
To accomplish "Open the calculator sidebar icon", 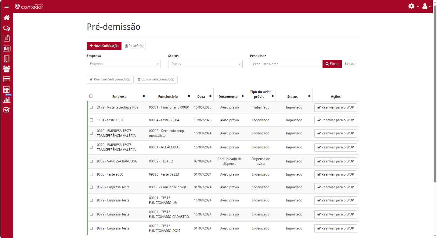I will [6, 90].
